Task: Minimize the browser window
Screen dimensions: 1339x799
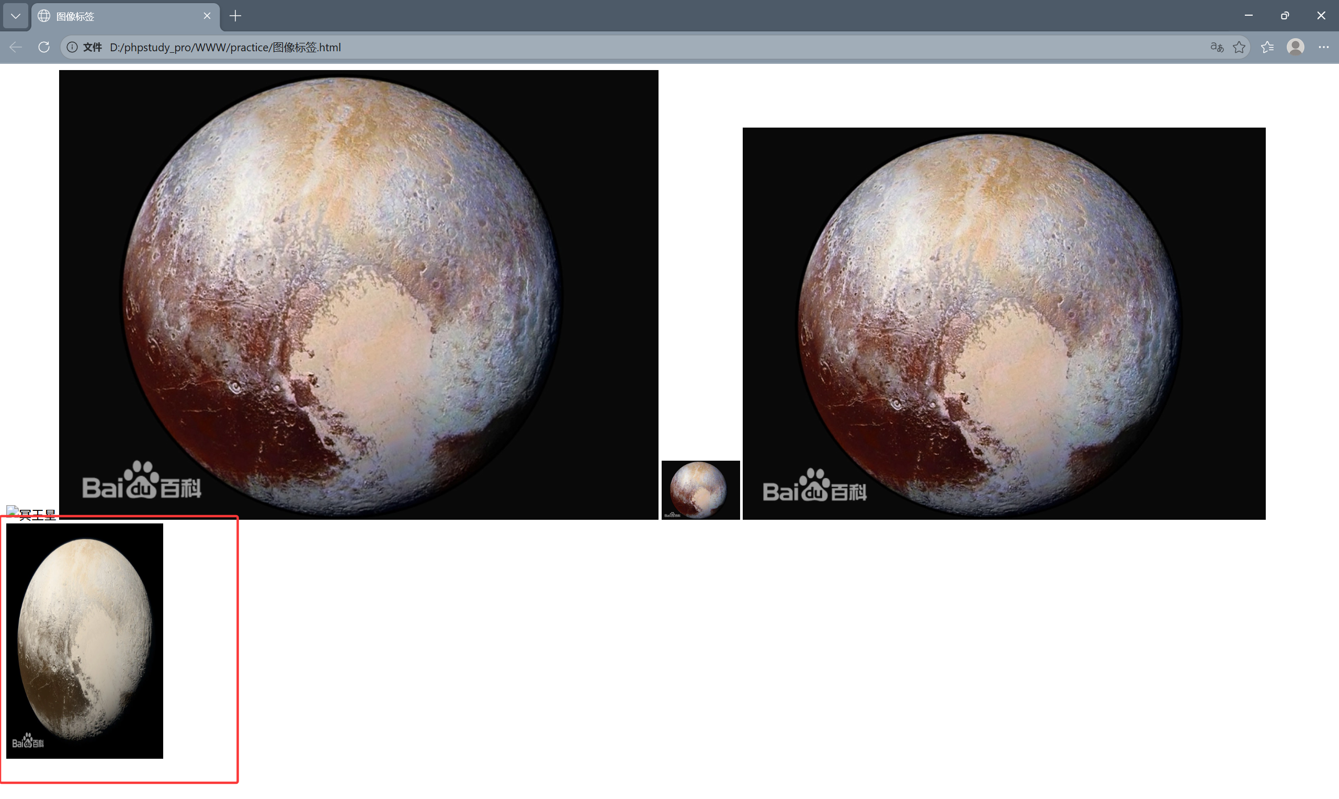Action: coord(1249,16)
